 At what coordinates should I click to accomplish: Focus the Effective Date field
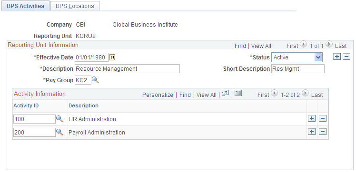click(91, 57)
